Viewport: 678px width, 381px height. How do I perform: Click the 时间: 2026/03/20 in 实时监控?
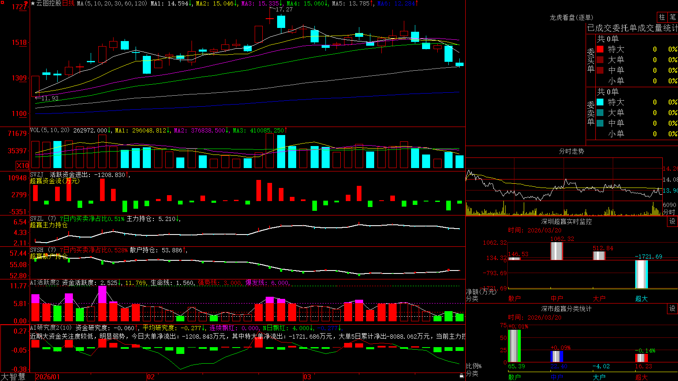click(x=535, y=230)
